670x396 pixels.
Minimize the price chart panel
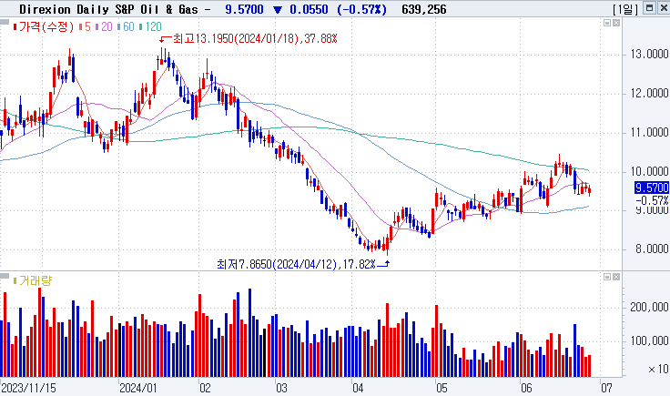[x=607, y=23]
